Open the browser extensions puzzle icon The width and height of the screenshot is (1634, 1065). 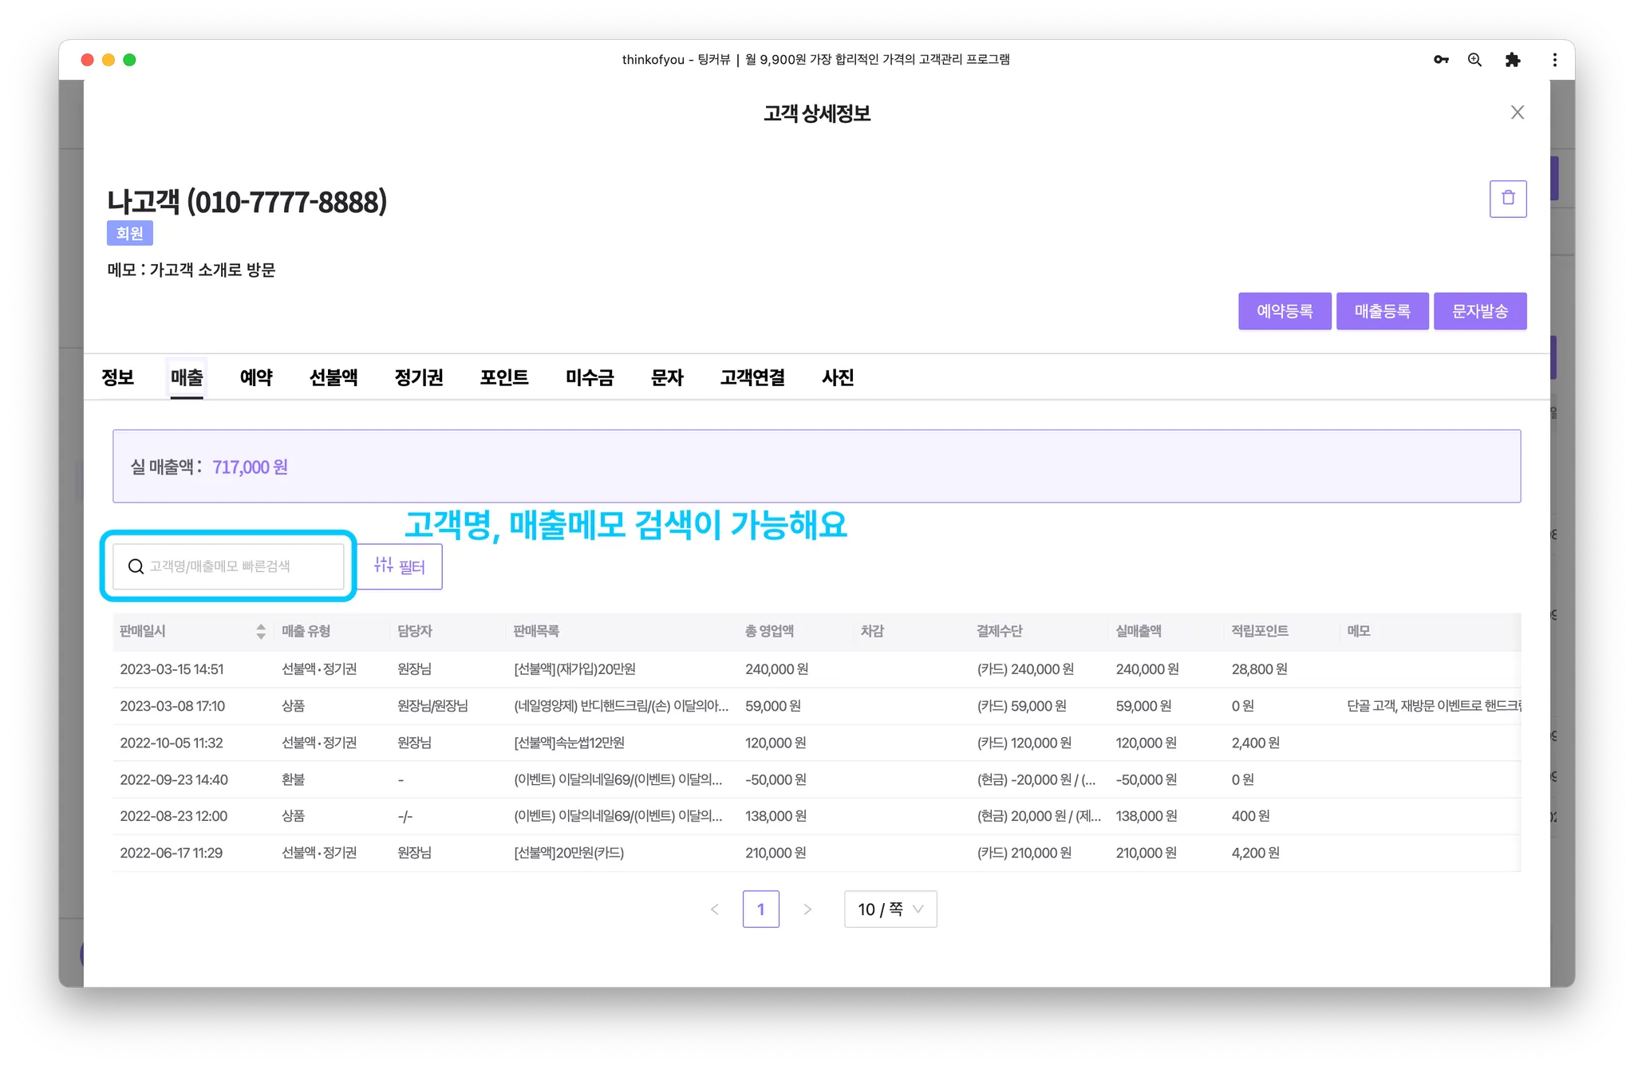click(1512, 60)
